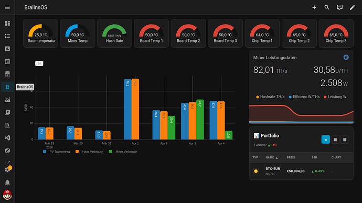Click the yellow Bitcoin coin icon in BTC-EUR row
This screenshot has width=362, height=203.
coord(255,171)
